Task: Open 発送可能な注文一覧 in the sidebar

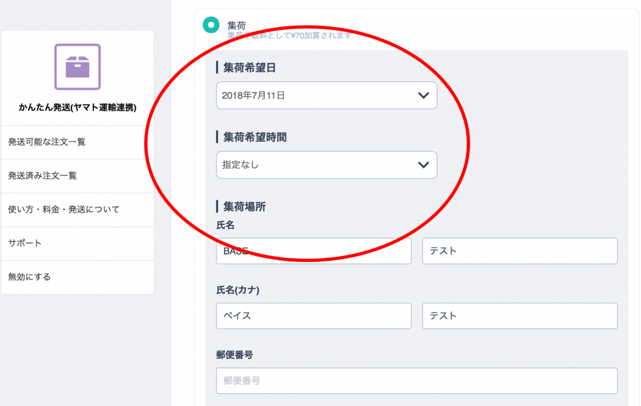Action: [78, 142]
